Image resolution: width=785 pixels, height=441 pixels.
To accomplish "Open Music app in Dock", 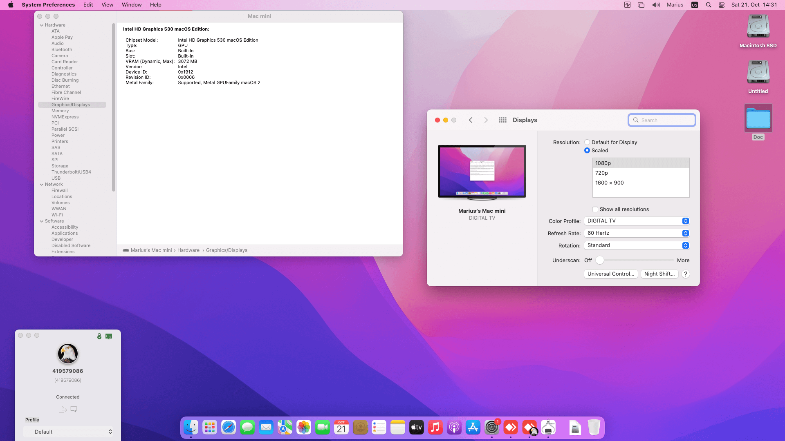I will point(435,428).
